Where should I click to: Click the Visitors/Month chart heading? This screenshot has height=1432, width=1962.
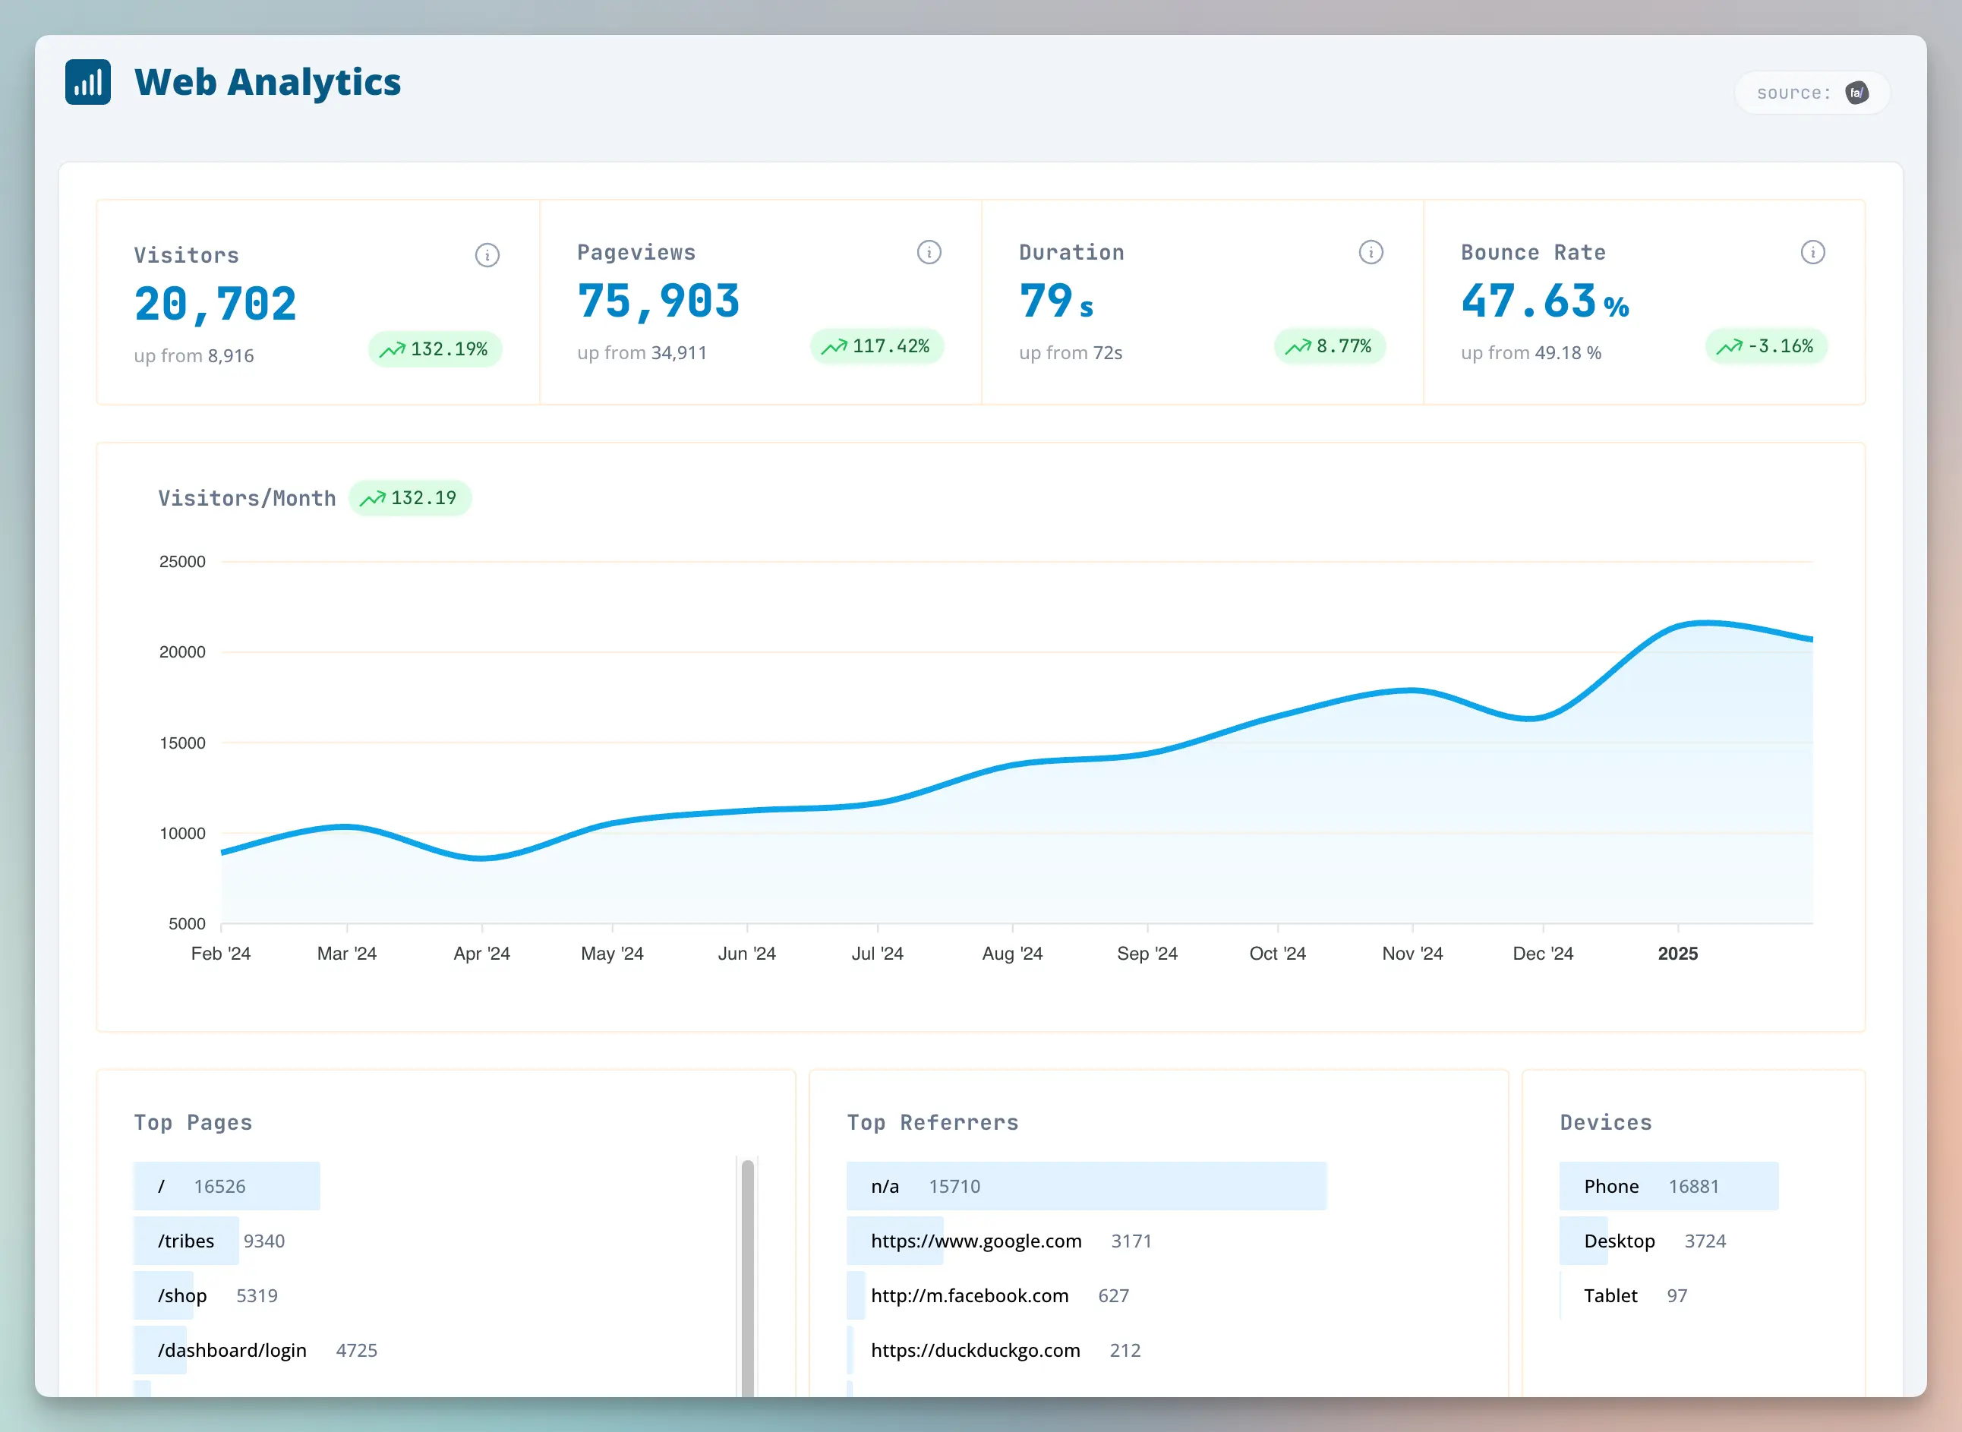pos(247,498)
